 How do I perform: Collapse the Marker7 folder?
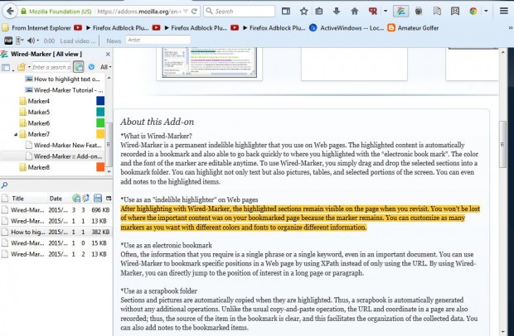tap(16, 134)
